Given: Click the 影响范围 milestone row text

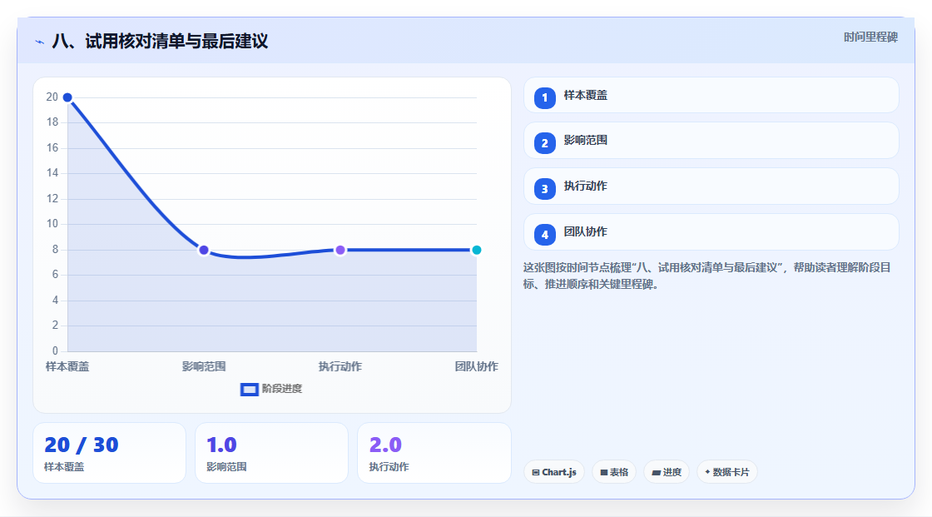Looking at the screenshot, I should pyautogui.click(x=586, y=141).
